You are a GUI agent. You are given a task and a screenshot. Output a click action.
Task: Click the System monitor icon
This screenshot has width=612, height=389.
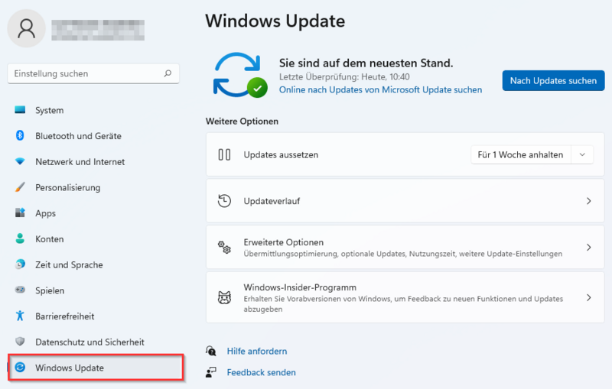coord(20,110)
